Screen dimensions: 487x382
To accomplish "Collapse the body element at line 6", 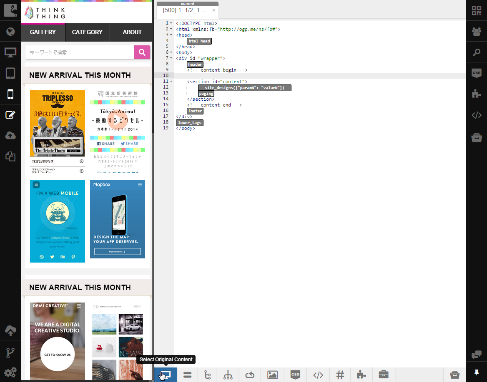I will click(x=171, y=52).
